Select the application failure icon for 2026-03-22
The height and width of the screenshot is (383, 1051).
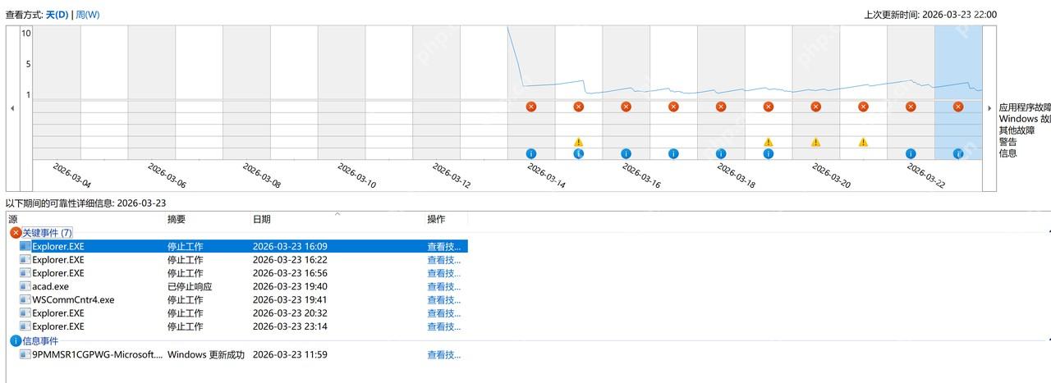911,107
